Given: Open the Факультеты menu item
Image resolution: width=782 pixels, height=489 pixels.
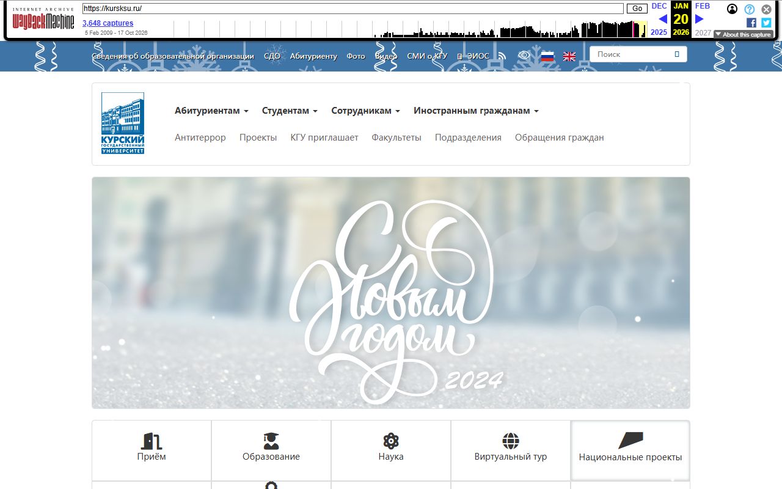Looking at the screenshot, I should (396, 138).
